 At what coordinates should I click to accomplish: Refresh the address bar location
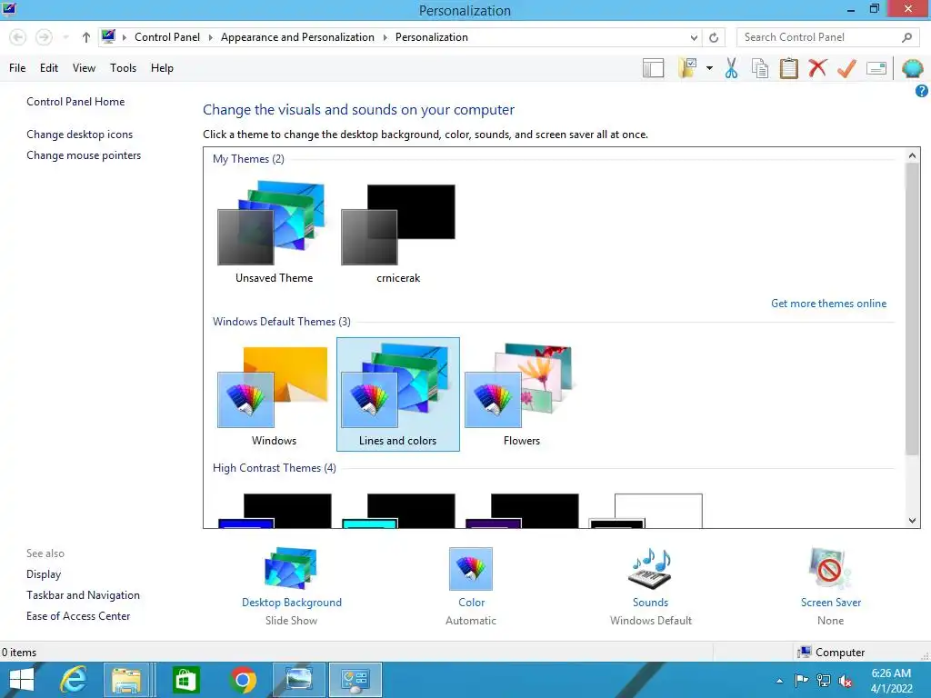tap(714, 37)
